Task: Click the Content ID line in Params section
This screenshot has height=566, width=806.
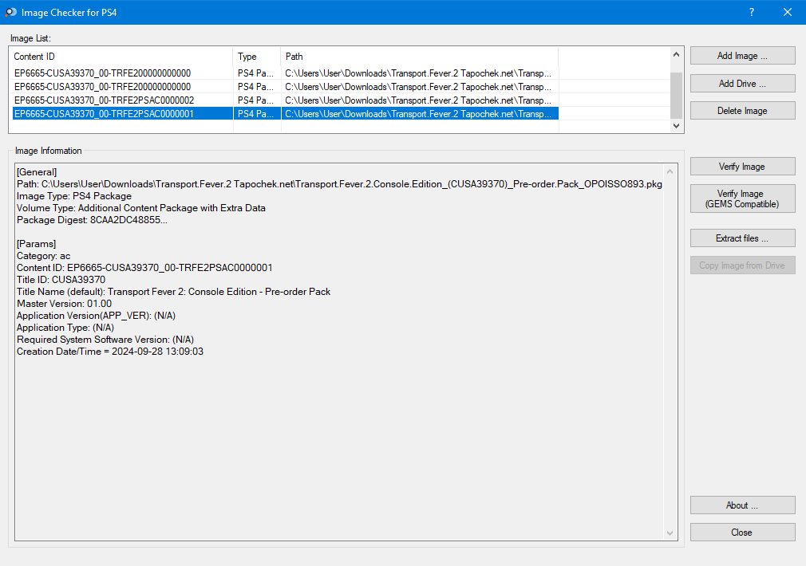Action: pyautogui.click(x=144, y=268)
